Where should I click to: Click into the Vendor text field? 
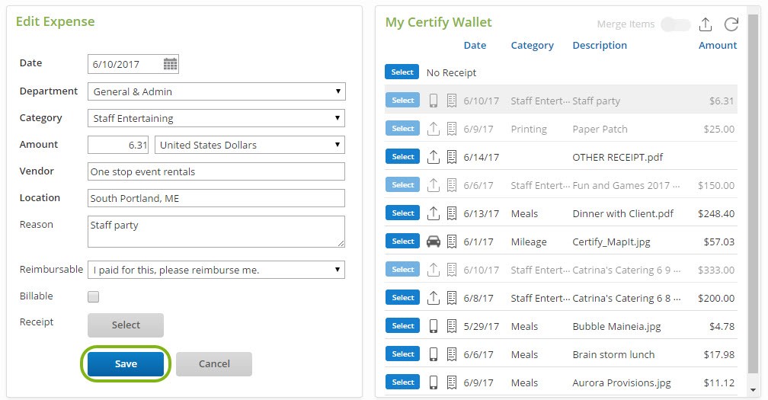coord(216,171)
